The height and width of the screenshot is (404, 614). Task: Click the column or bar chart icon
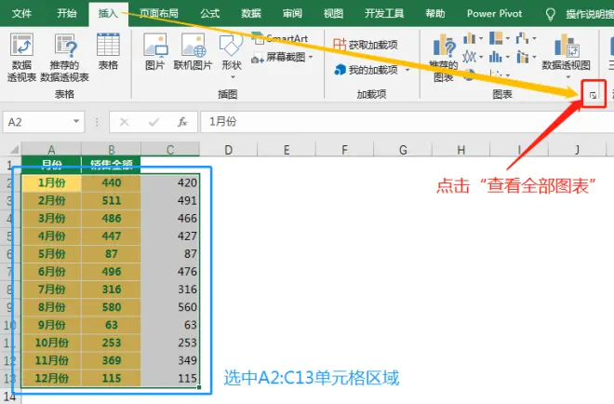tap(469, 38)
